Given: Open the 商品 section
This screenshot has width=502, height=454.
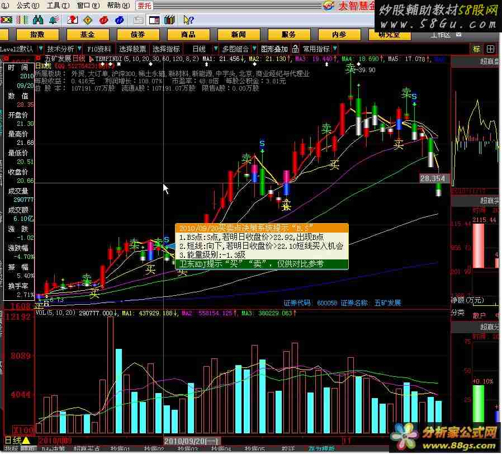Looking at the screenshot, I should pyautogui.click(x=188, y=35).
